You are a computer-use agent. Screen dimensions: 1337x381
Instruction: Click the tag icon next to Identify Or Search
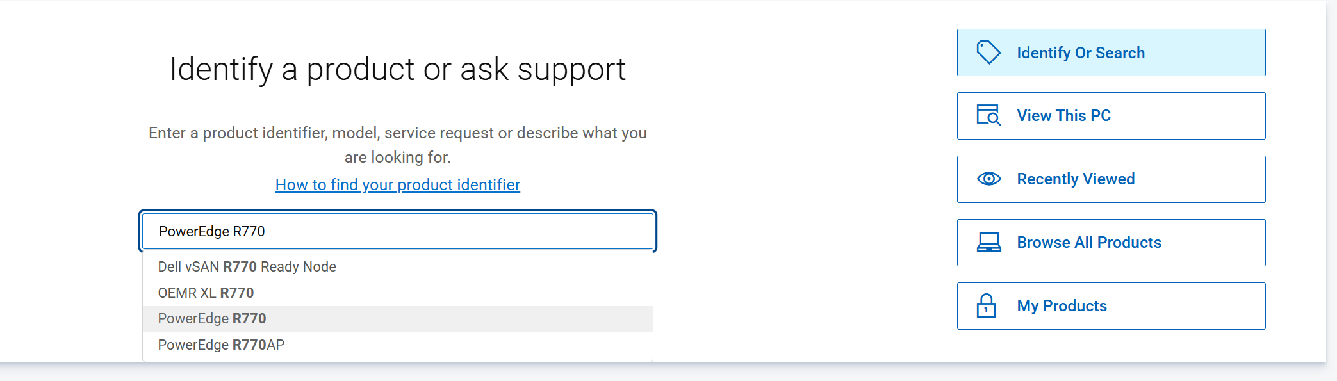988,52
